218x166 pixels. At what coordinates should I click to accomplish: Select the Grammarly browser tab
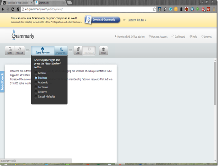point(49,3)
